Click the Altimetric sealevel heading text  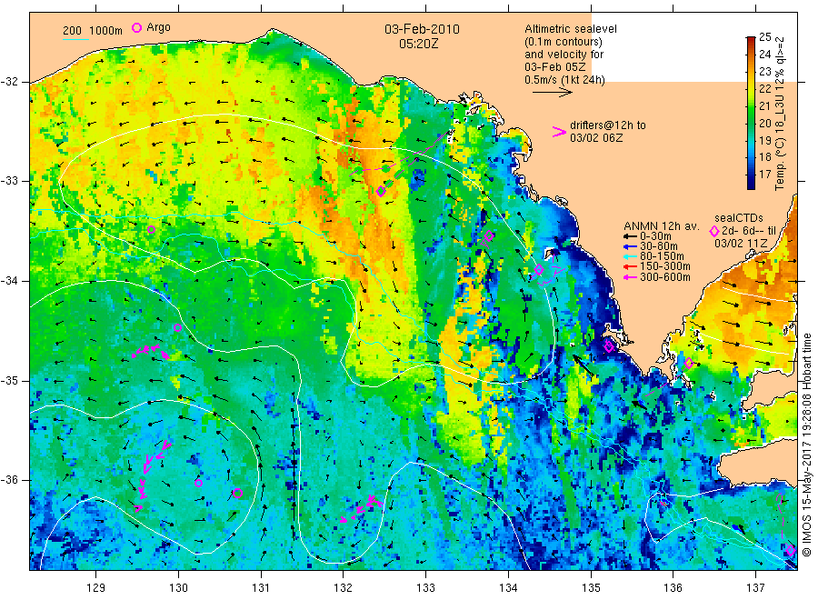point(571,29)
